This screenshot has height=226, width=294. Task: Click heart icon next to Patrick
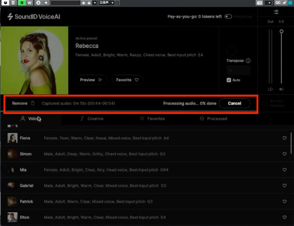click(x=285, y=202)
